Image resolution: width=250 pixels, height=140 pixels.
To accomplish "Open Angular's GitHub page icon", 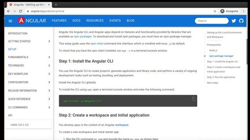I will click(241, 21).
